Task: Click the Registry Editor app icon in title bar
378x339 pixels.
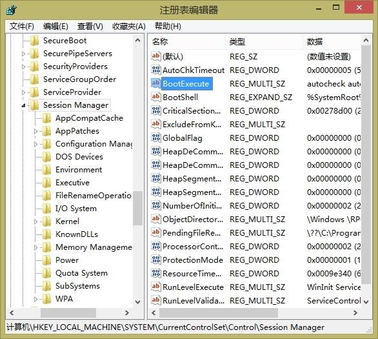Action: point(11,10)
